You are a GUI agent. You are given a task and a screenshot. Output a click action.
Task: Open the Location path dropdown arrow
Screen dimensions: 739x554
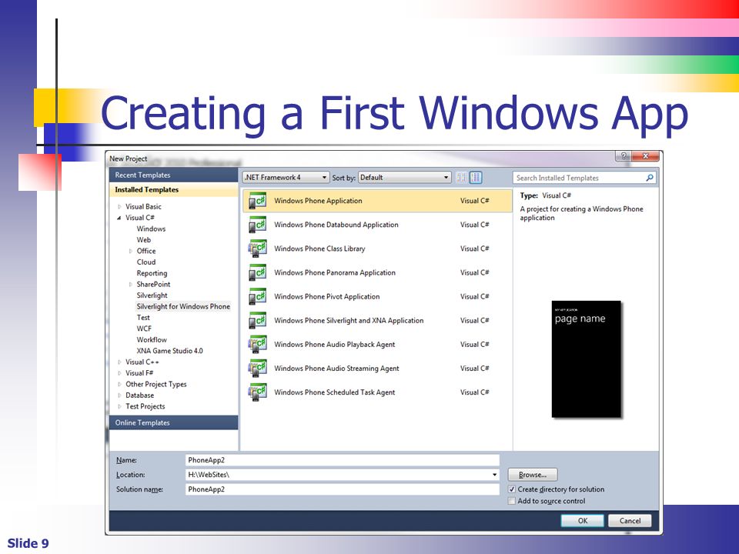tap(494, 475)
